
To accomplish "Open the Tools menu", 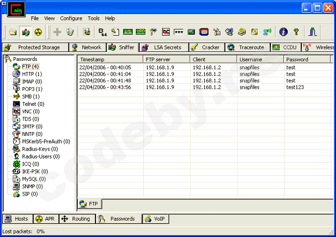I will (93, 18).
